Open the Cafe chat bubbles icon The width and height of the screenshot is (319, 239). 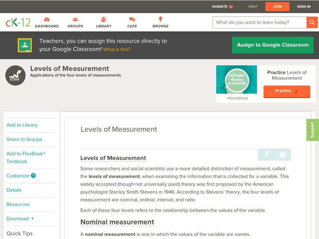[132, 19]
